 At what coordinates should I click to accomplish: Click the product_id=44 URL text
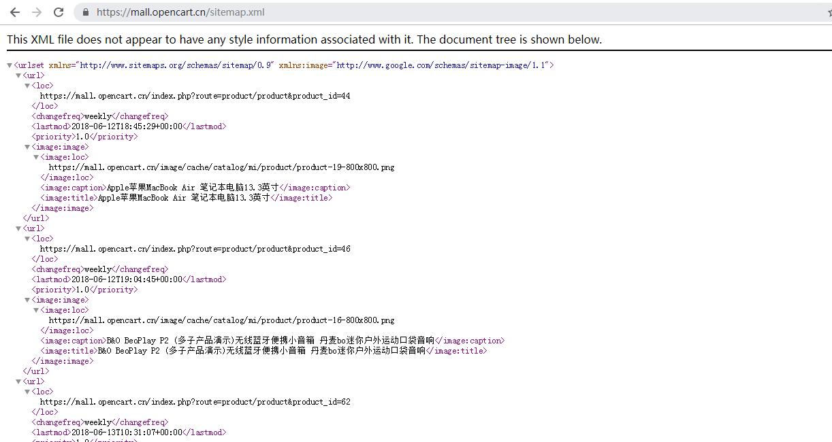195,96
